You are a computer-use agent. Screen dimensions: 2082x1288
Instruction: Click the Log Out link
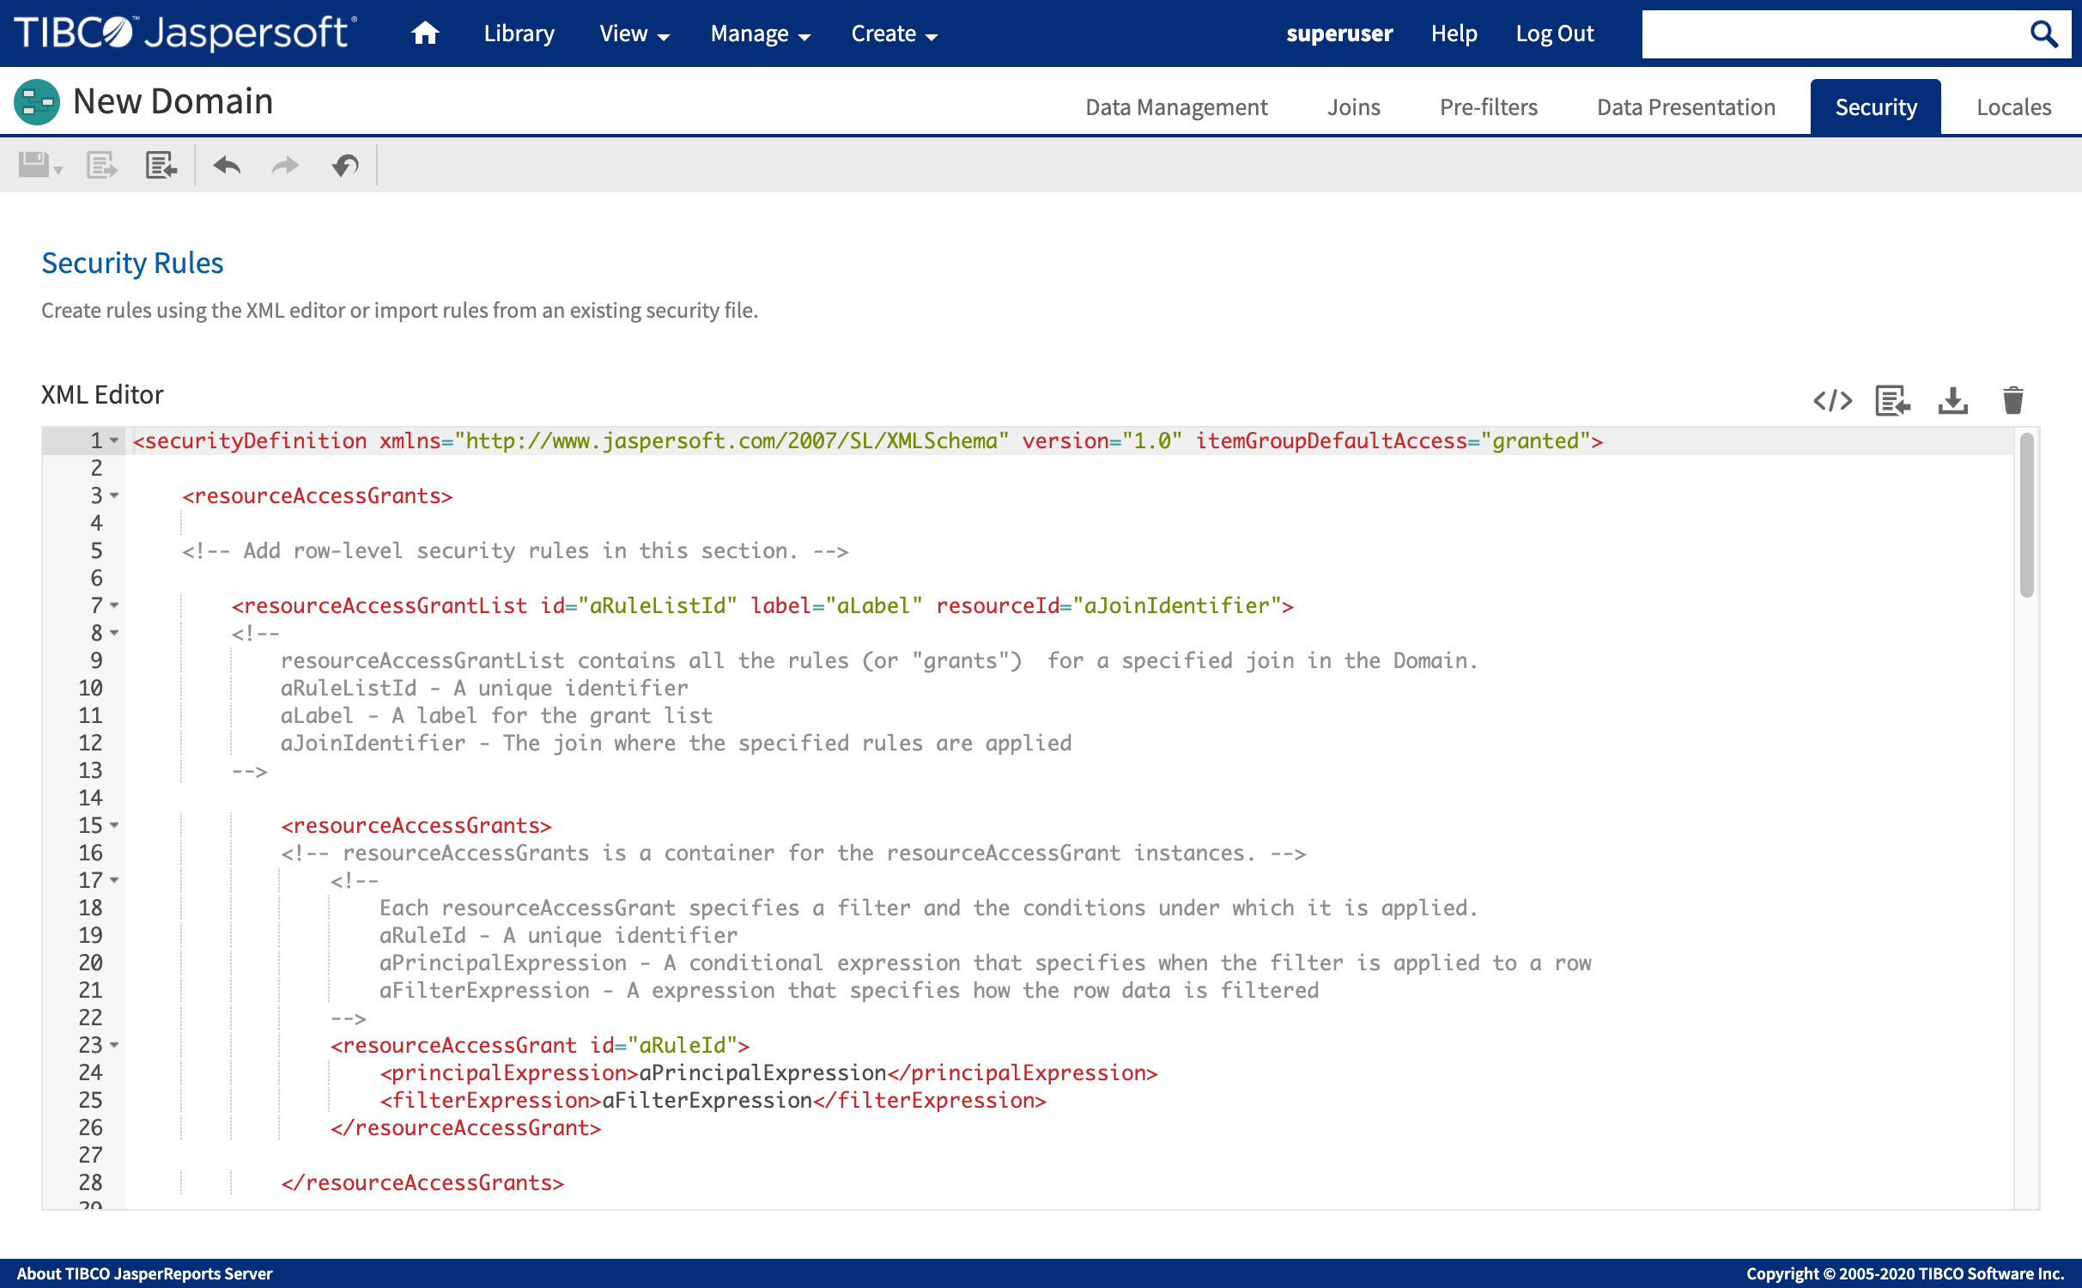1554,33
